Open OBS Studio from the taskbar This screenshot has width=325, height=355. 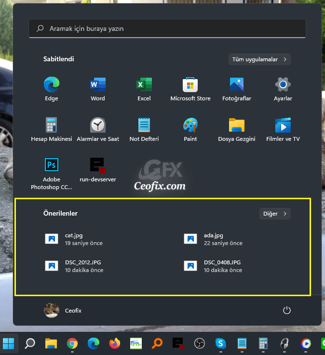[200, 343]
